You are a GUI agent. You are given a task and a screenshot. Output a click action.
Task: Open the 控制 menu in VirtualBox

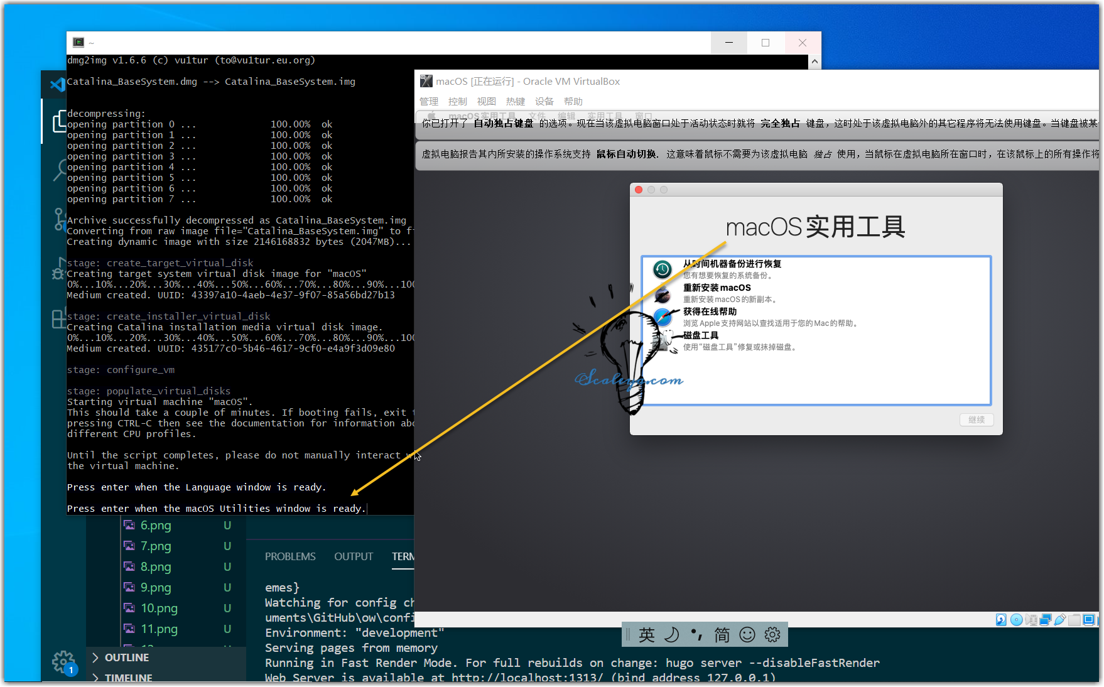(x=457, y=101)
